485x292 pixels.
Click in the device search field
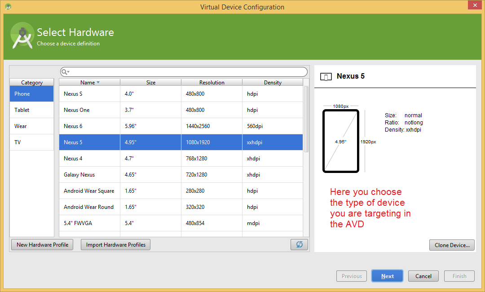(189, 72)
